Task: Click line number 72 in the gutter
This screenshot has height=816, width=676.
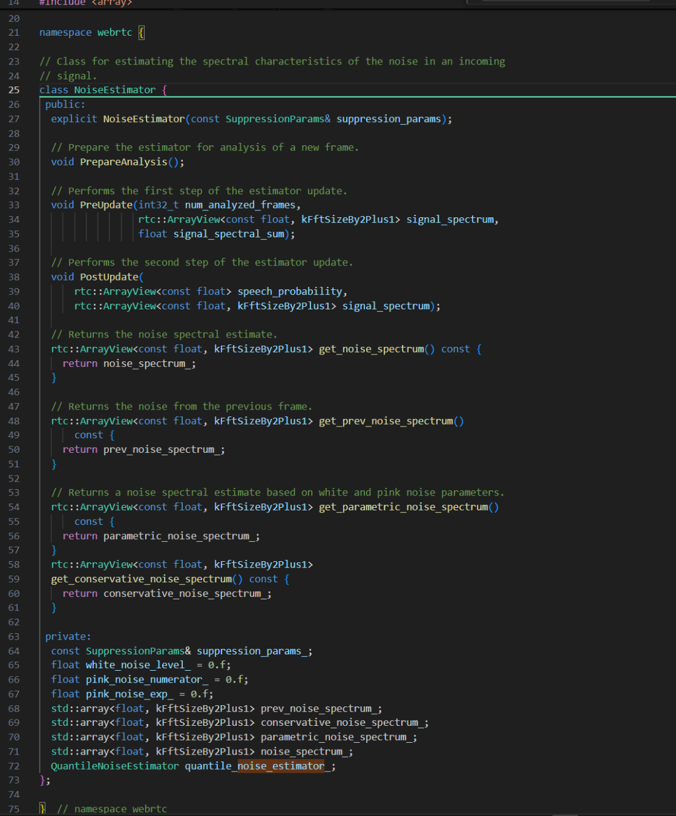Action: (x=14, y=766)
